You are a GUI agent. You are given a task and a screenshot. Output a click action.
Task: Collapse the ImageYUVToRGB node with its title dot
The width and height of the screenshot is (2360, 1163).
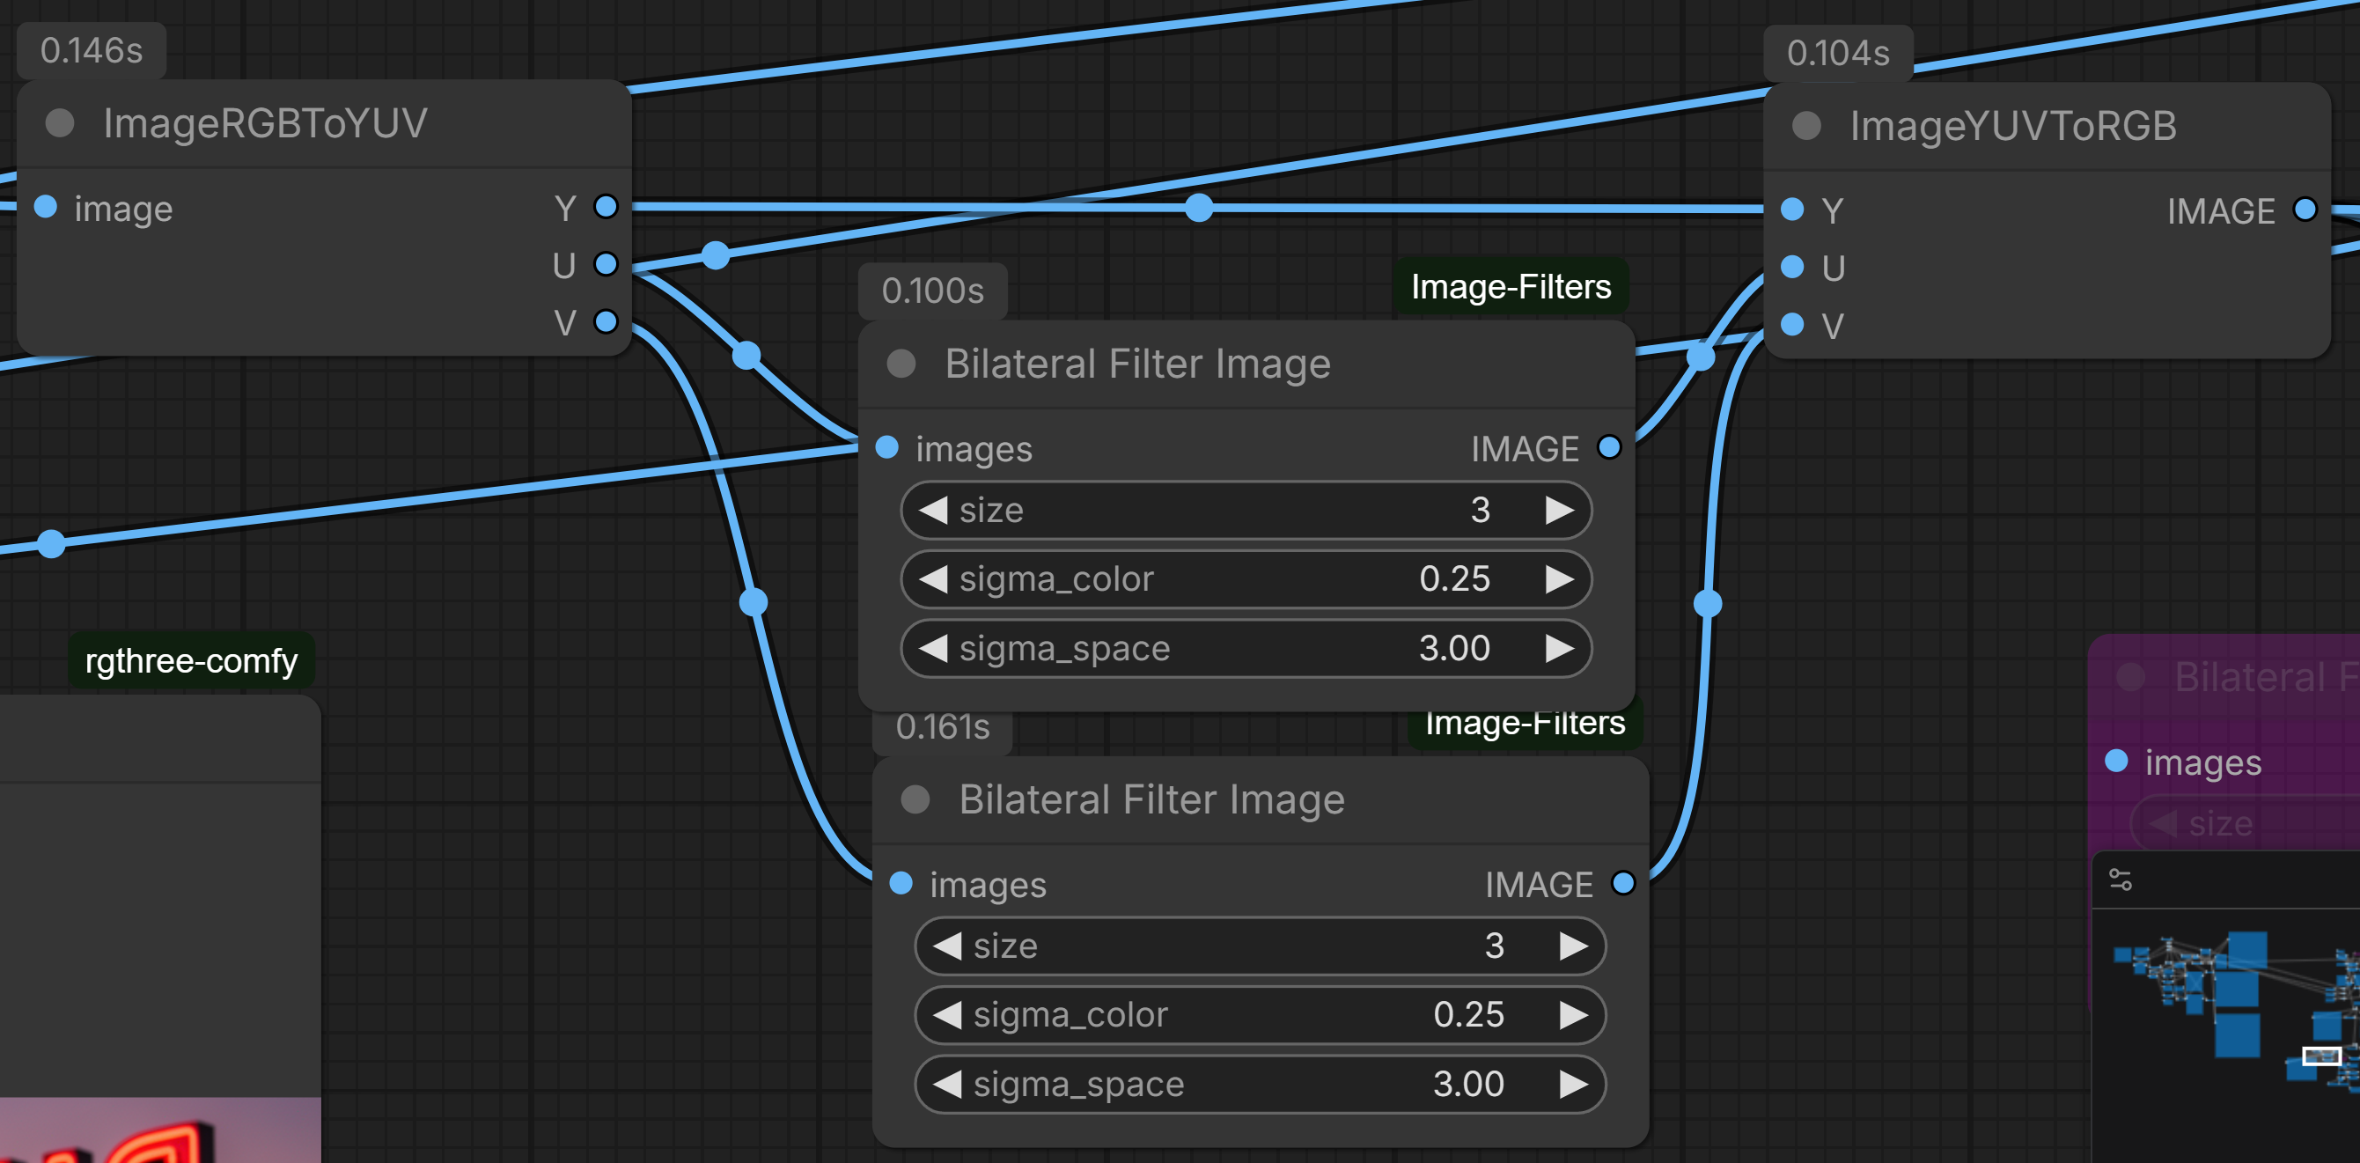click(x=1806, y=126)
